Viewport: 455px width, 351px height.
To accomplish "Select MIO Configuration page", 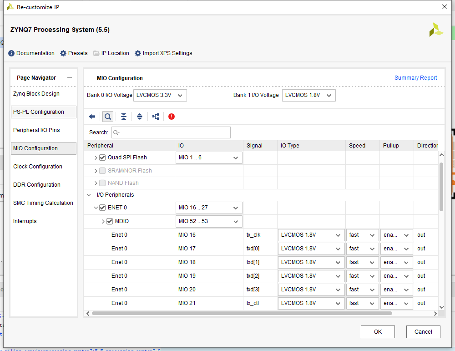I will pos(44,148).
